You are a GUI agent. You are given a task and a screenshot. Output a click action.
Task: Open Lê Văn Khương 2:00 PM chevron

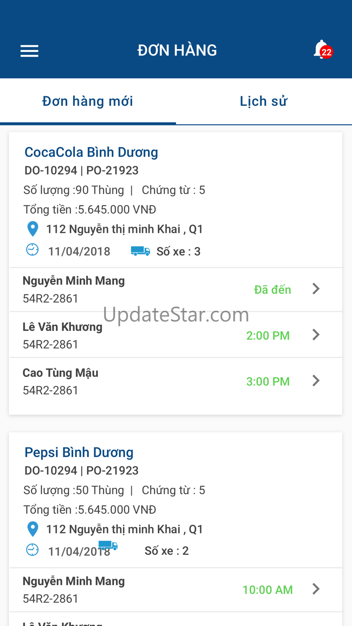pos(316,335)
